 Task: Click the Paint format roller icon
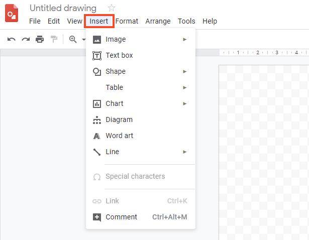[x=54, y=39]
